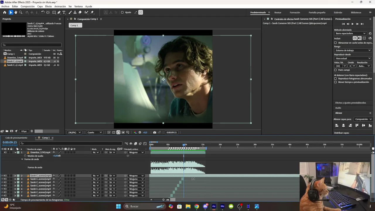375x211 pixels.
Task: Click the timeline layer search field
Action: pyautogui.click(x=71, y=143)
